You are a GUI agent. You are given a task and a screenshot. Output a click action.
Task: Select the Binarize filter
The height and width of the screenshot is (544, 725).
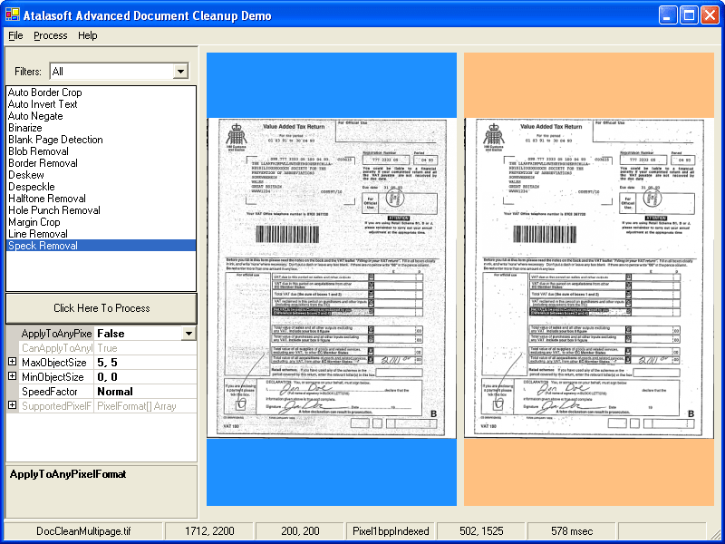25,128
